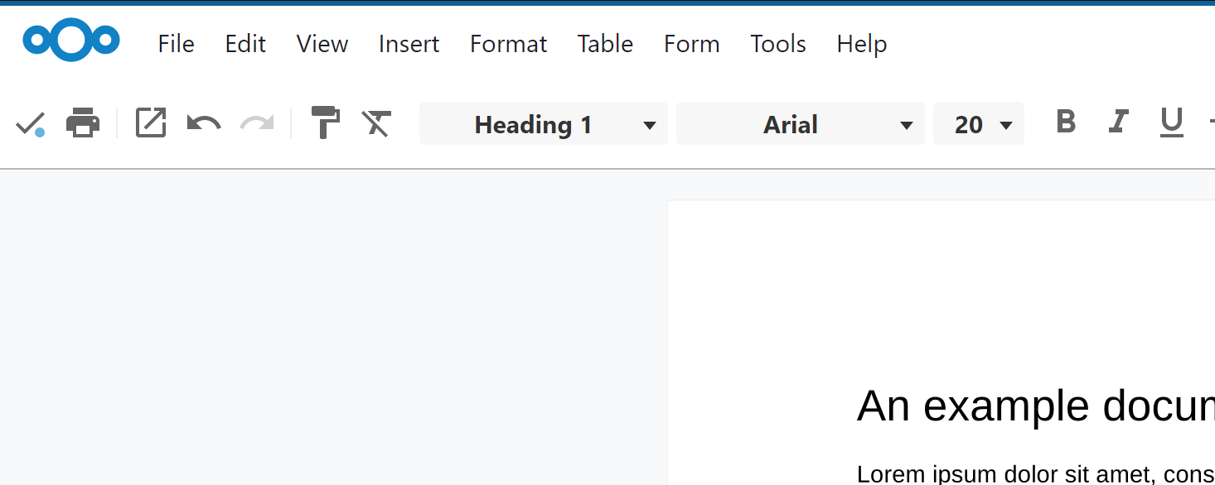This screenshot has width=1215, height=485.
Task: Click the open in new window icon
Action: point(151,123)
